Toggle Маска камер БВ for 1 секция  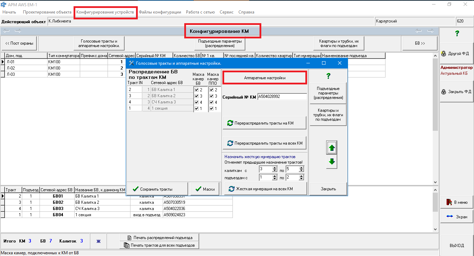[x=197, y=109]
